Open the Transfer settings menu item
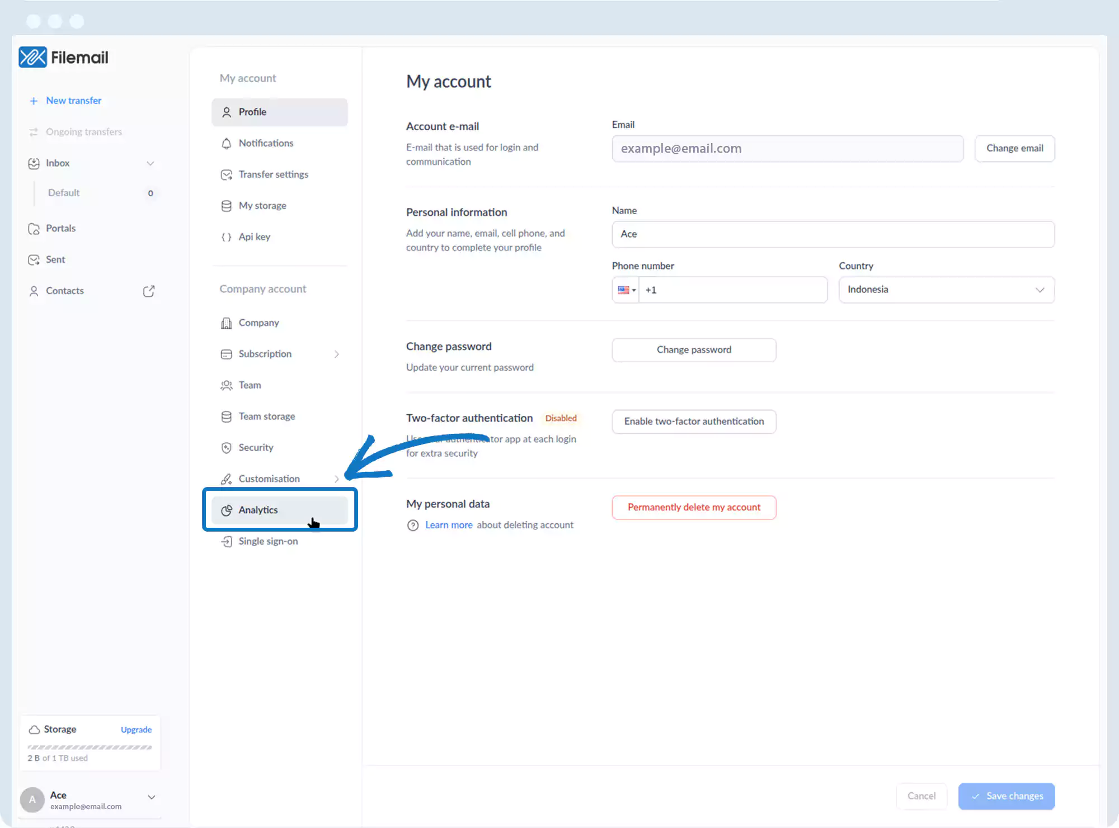The height and width of the screenshot is (828, 1119). pyautogui.click(x=273, y=174)
